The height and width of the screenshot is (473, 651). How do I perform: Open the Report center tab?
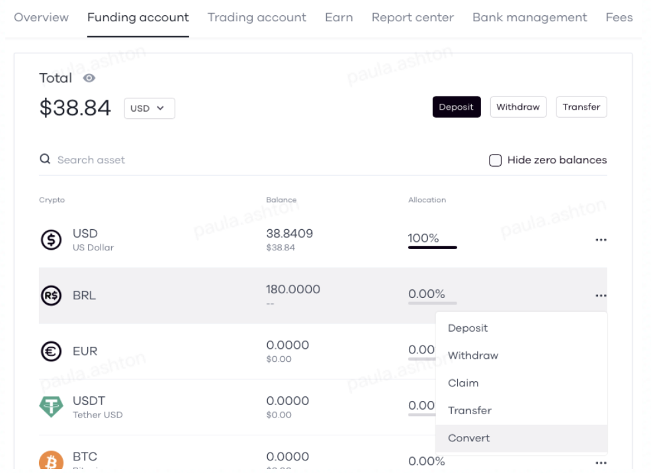point(412,18)
